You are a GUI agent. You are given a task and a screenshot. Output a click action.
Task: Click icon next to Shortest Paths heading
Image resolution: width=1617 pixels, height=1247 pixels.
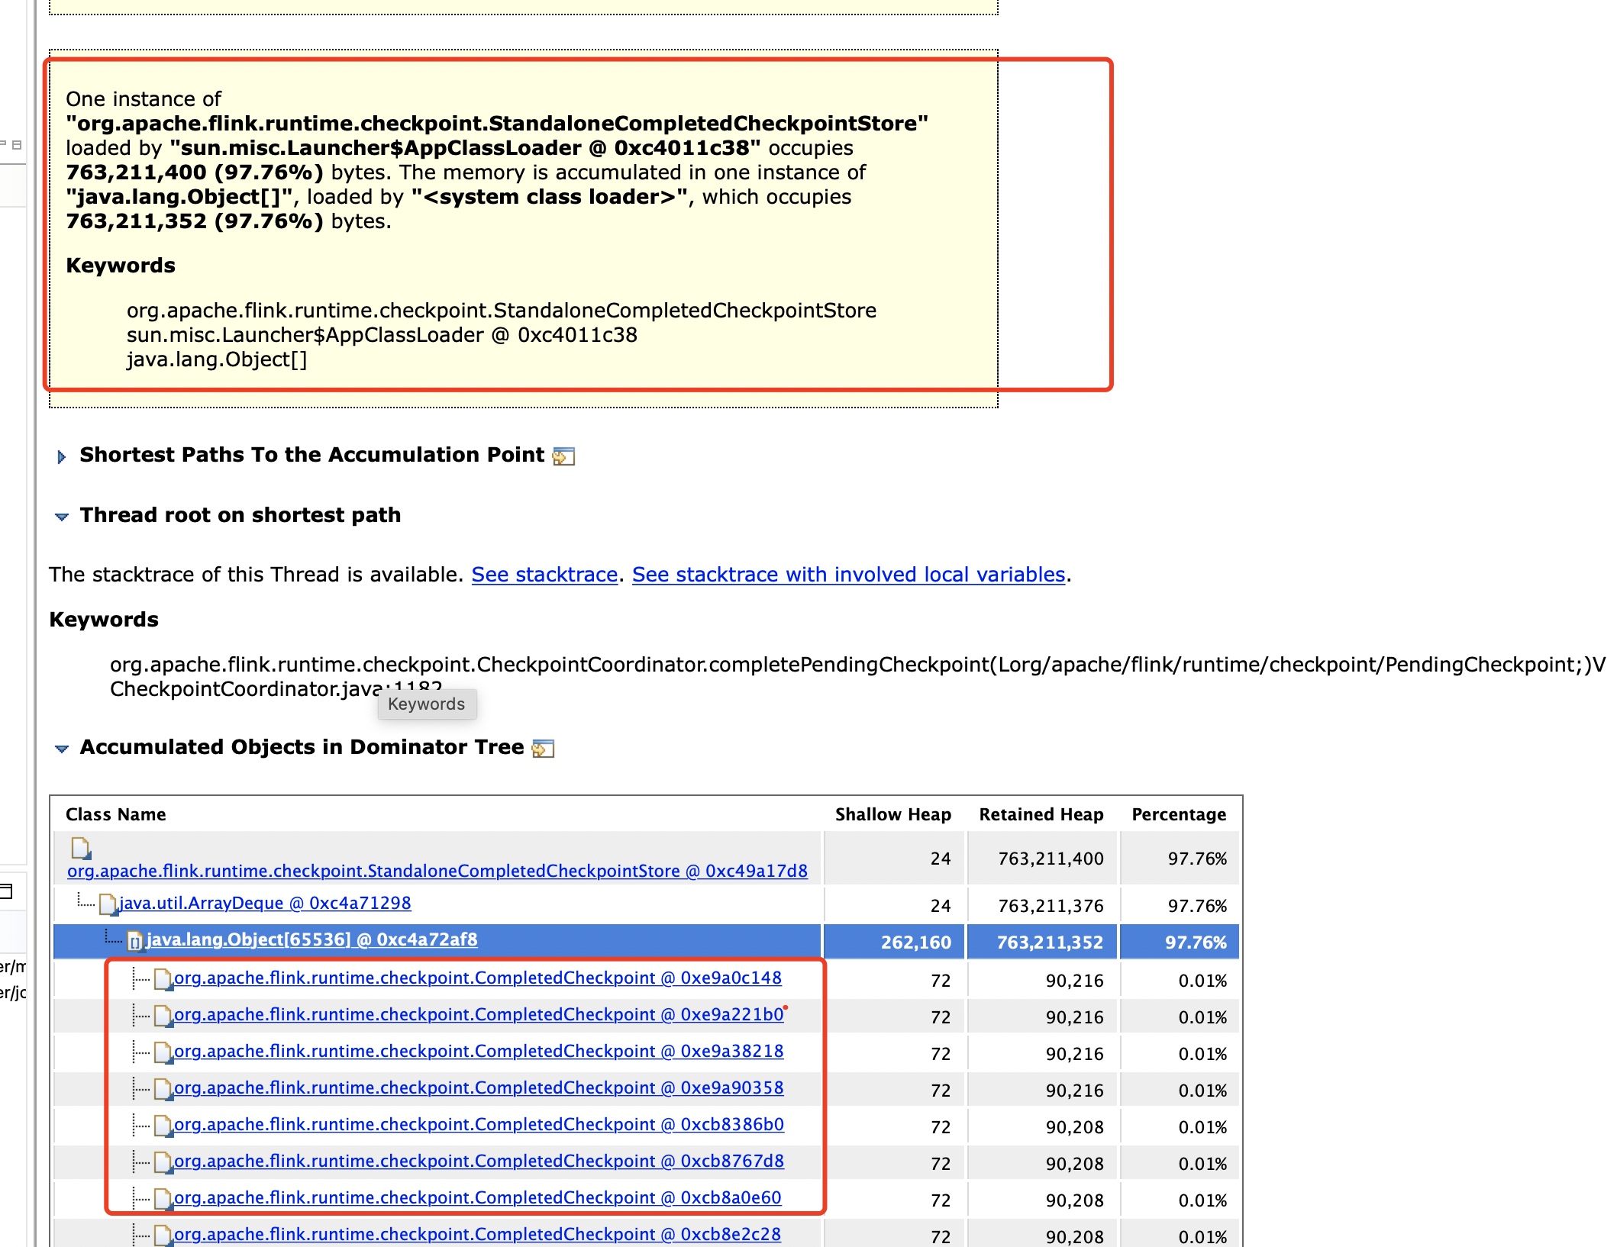(x=563, y=456)
